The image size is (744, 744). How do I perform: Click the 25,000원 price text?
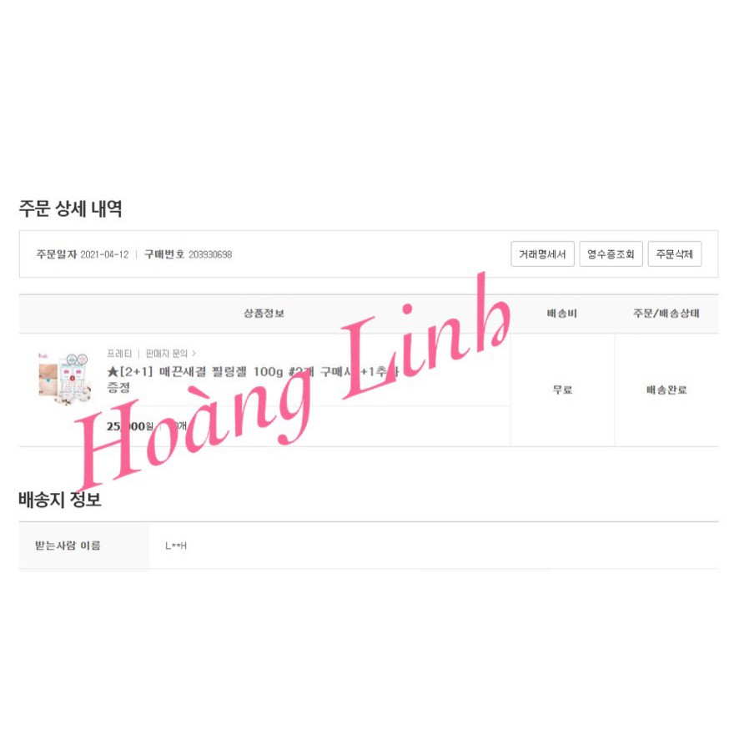pos(129,426)
